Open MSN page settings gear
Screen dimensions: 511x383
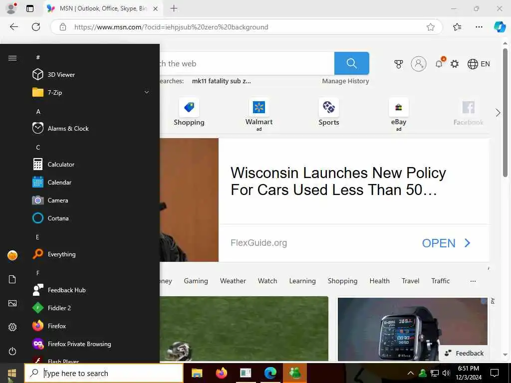[454, 64]
